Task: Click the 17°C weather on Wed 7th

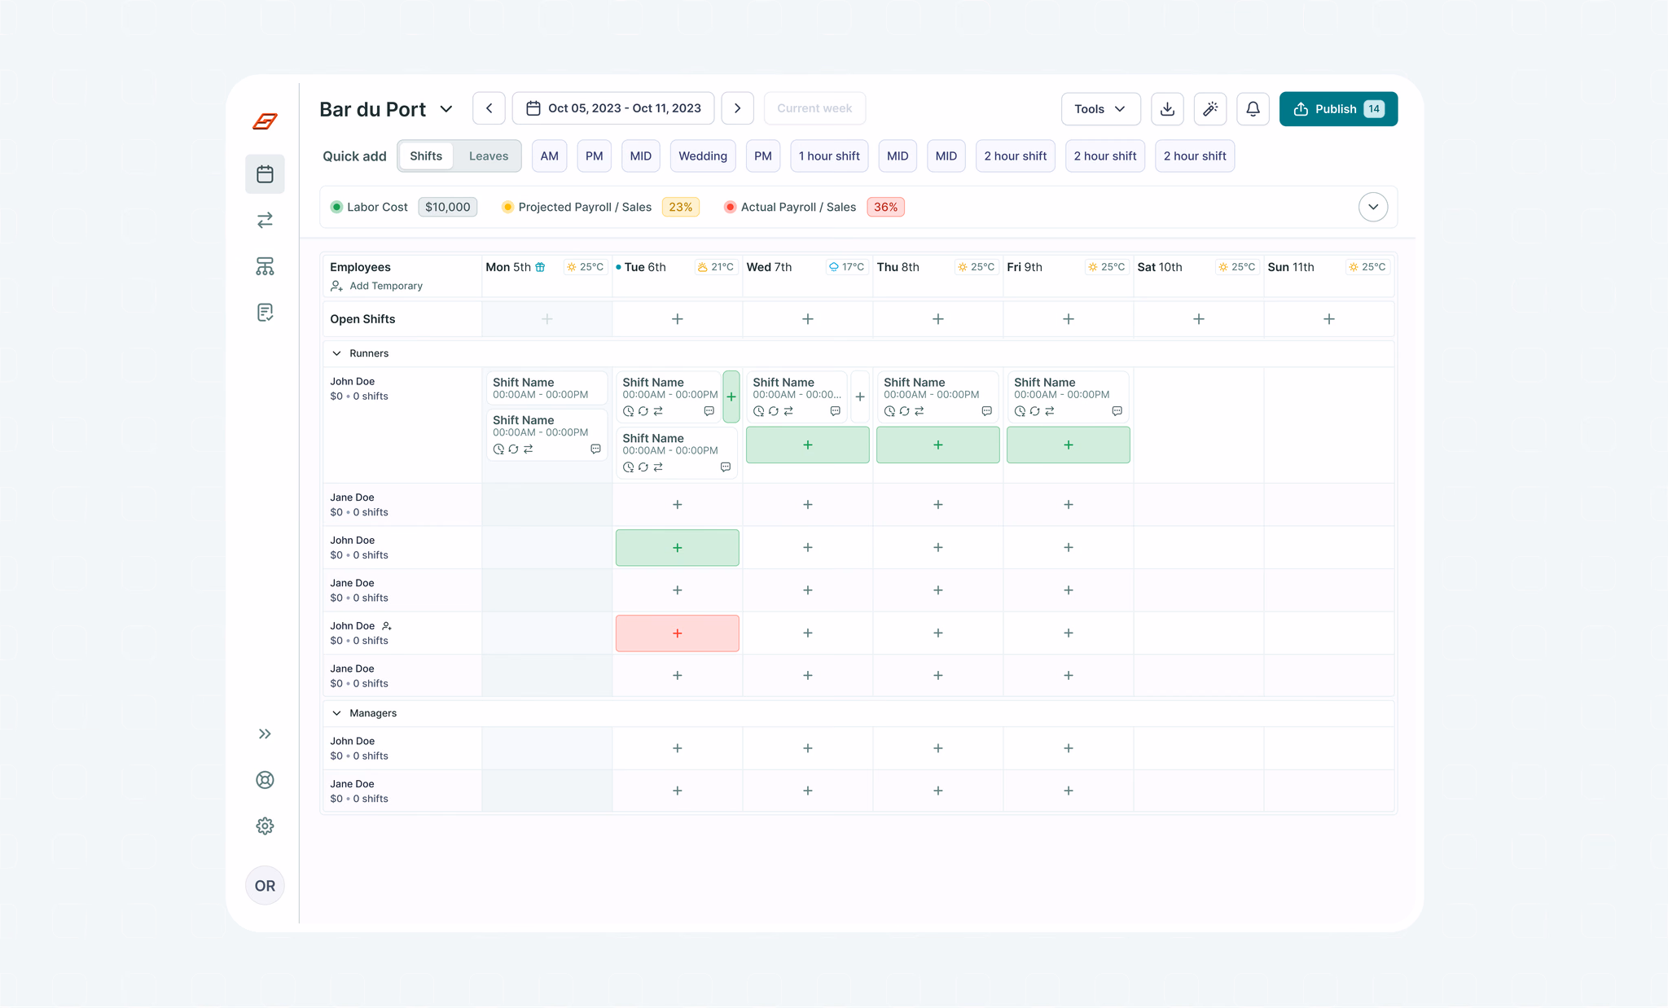Action: pos(847,267)
